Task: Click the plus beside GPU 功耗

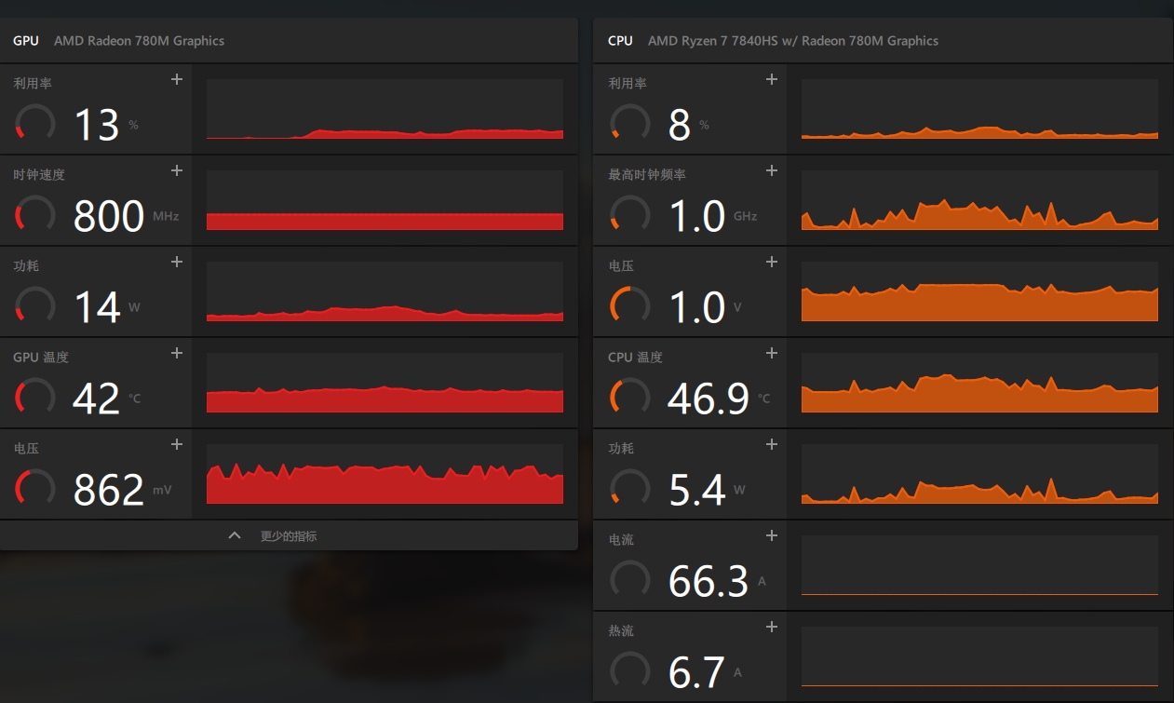Action: coord(177,263)
